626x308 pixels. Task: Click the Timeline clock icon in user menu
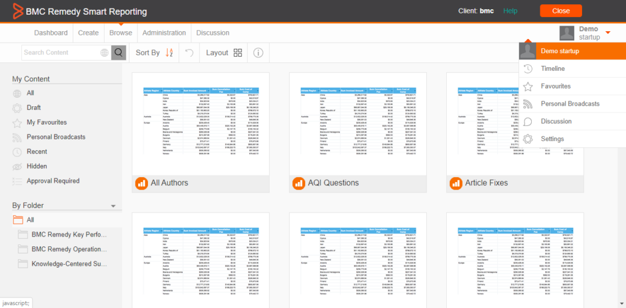click(528, 68)
